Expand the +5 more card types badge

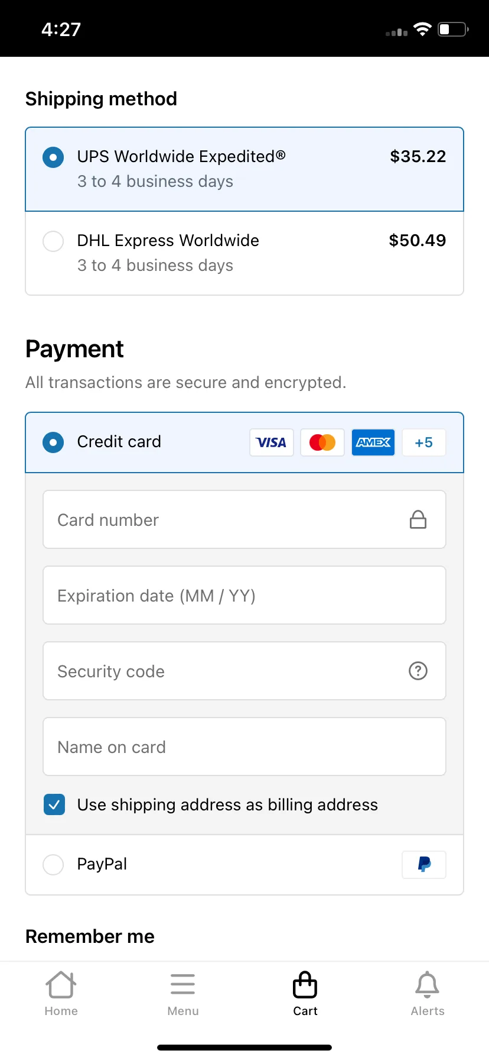pos(424,442)
